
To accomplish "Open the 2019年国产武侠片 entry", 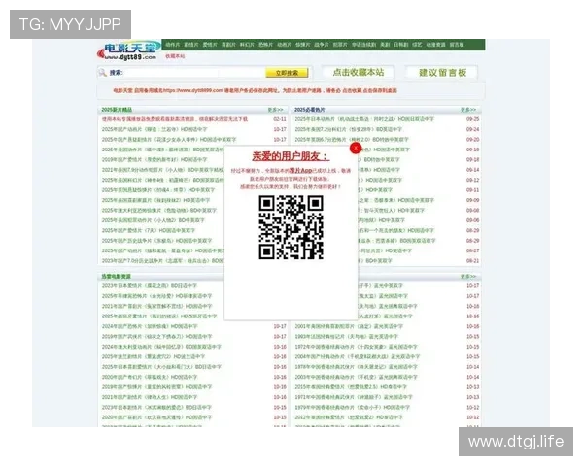I will [x=156, y=336].
